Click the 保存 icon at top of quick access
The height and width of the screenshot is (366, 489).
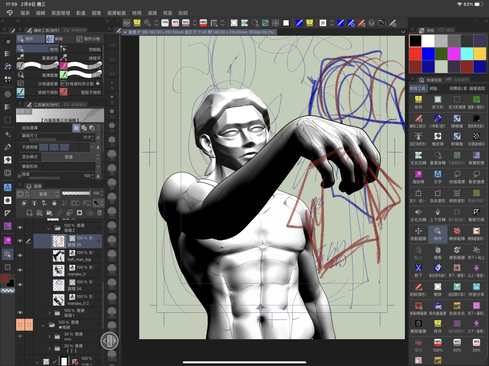[x=418, y=100]
